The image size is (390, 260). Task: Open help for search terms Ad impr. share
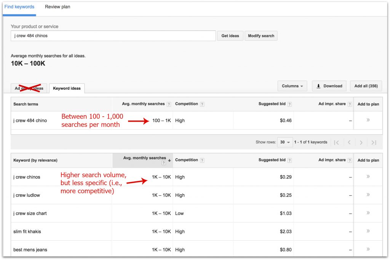click(350, 104)
